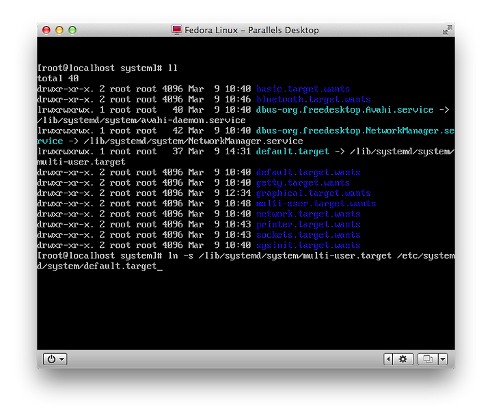Zoom window with green button

point(72,30)
